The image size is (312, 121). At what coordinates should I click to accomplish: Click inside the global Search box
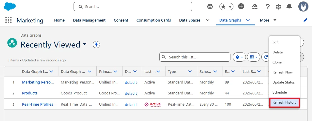[x=133, y=6]
